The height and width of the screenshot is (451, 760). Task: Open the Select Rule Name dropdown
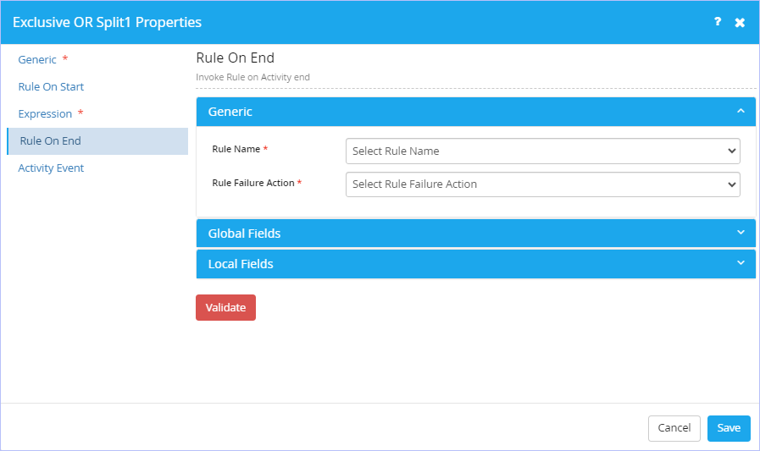click(x=543, y=151)
